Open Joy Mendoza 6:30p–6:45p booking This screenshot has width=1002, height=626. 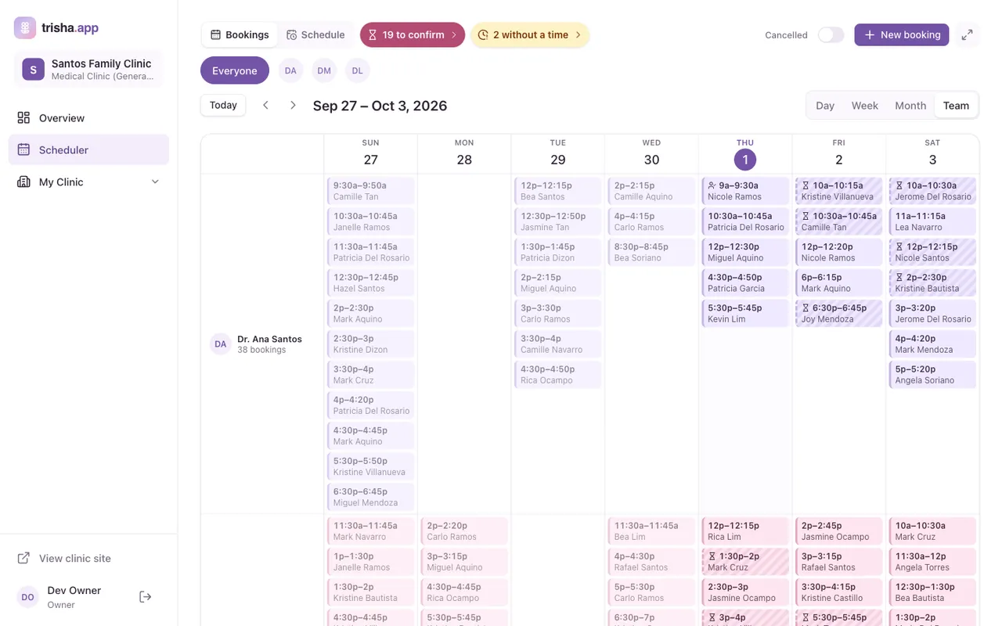pos(839,314)
